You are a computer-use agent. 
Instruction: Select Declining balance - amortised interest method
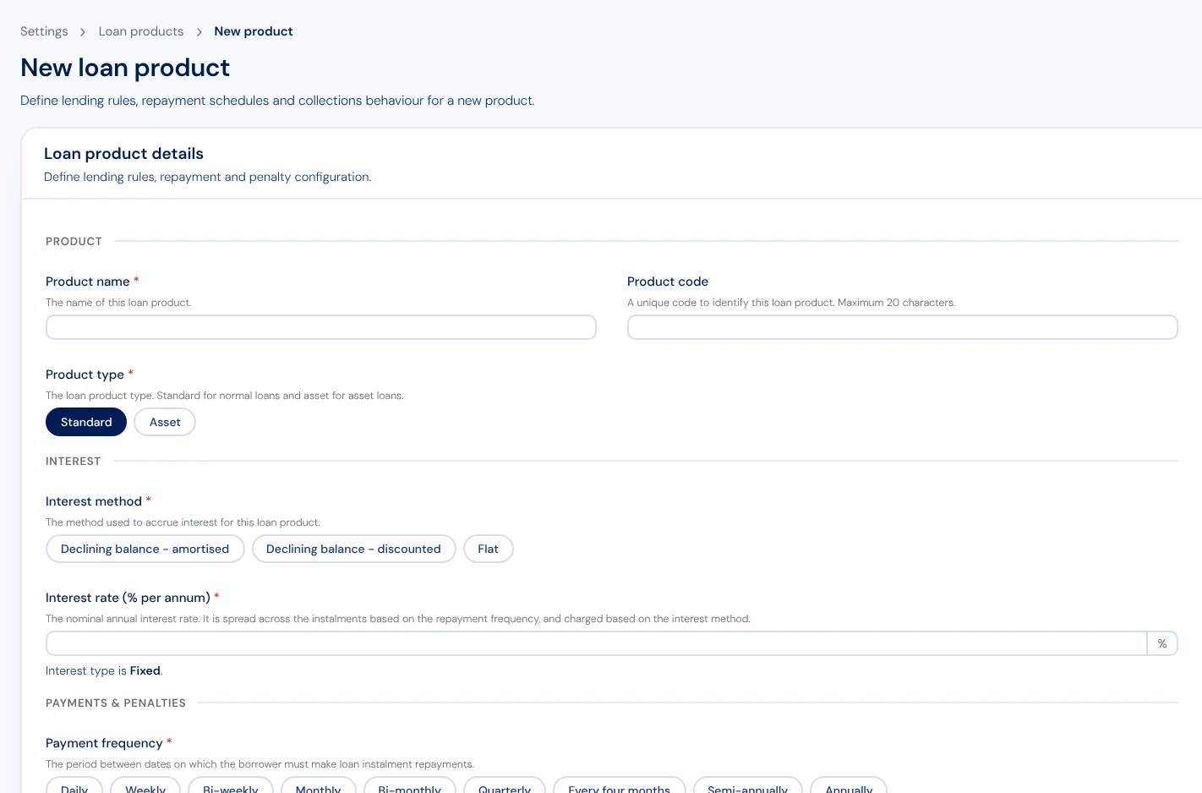click(145, 549)
